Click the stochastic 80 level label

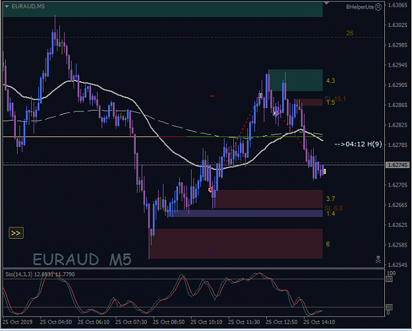pyautogui.click(x=389, y=279)
